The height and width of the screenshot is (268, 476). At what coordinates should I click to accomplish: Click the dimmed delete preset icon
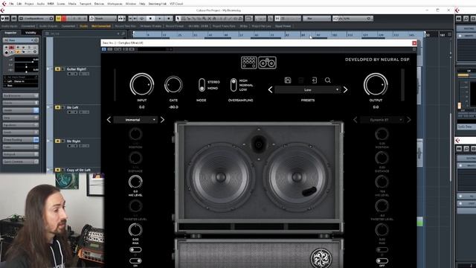(300, 80)
